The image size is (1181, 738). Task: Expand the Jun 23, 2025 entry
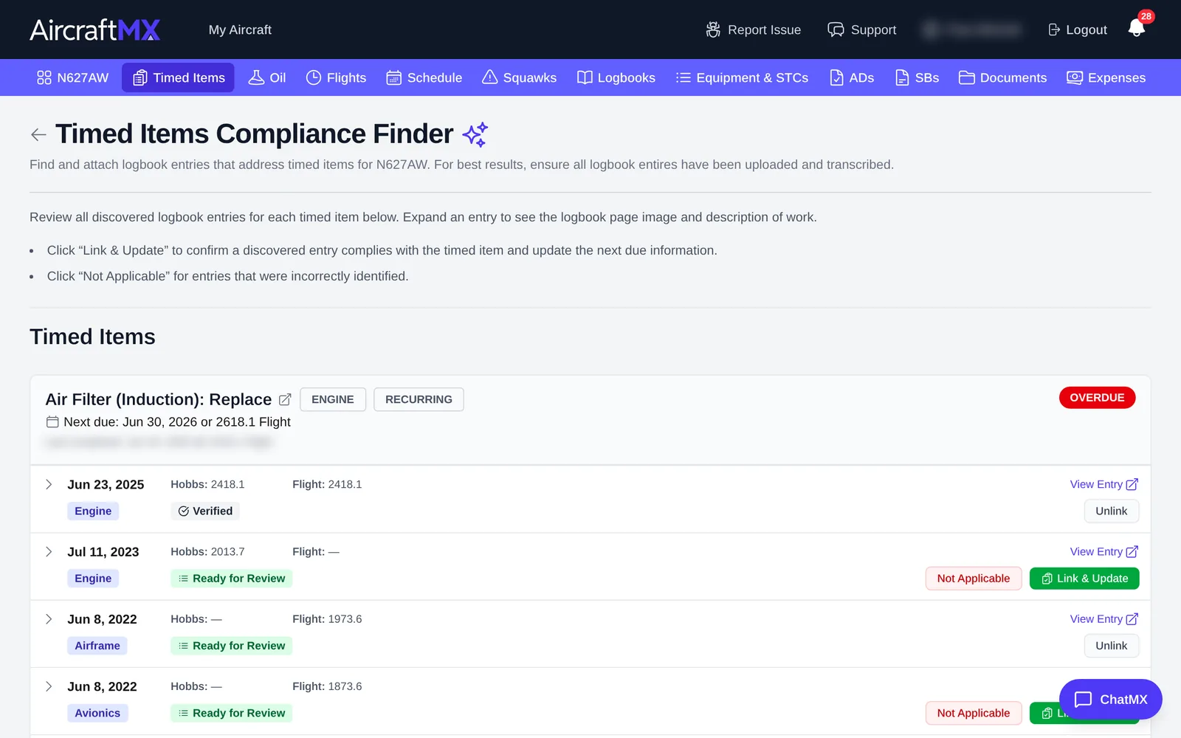click(x=49, y=484)
